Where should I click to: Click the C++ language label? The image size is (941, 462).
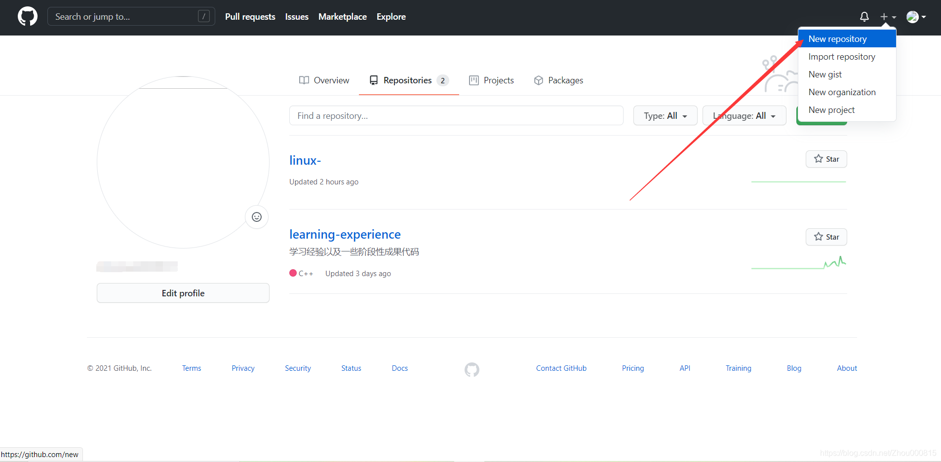301,274
